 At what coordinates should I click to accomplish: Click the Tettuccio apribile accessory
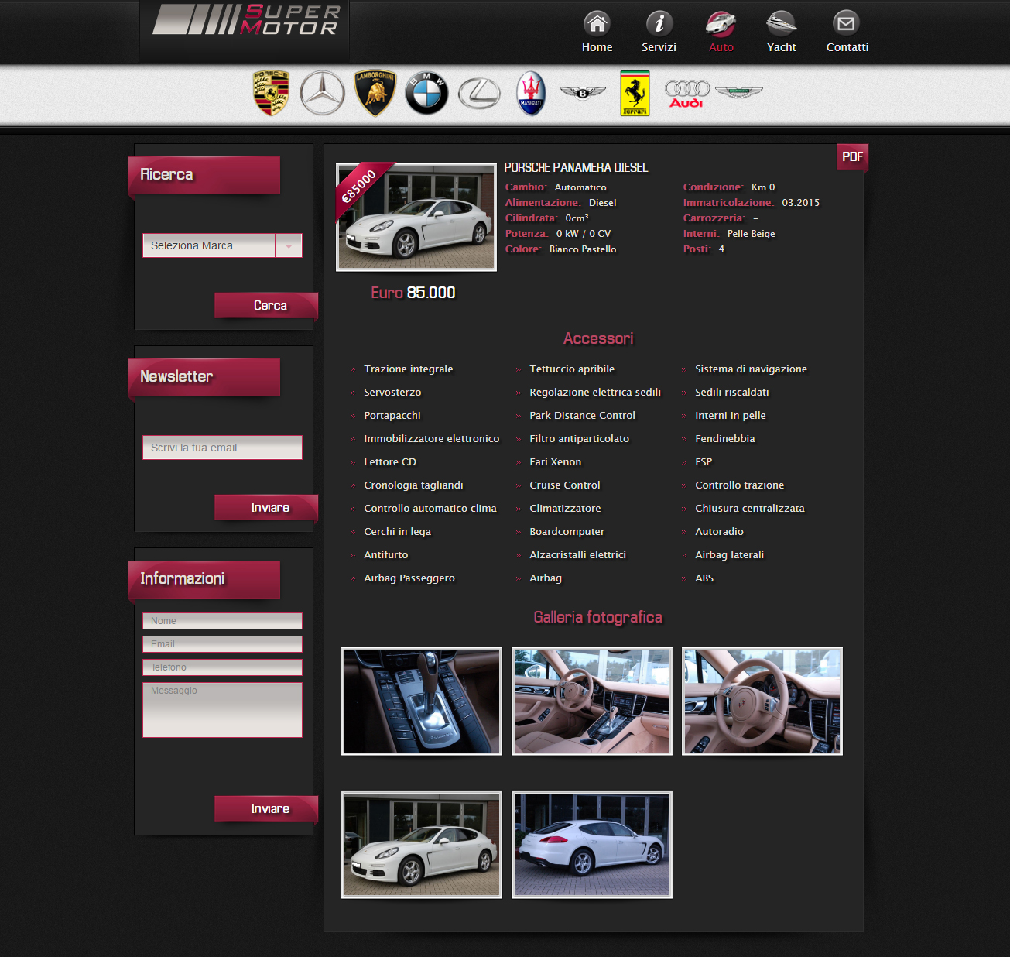572,369
